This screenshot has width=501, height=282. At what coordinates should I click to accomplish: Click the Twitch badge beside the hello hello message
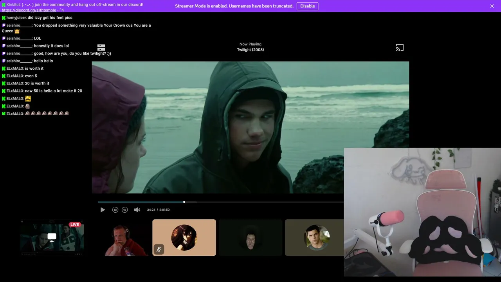coord(4,61)
